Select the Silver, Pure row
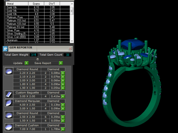 coord(38,30)
